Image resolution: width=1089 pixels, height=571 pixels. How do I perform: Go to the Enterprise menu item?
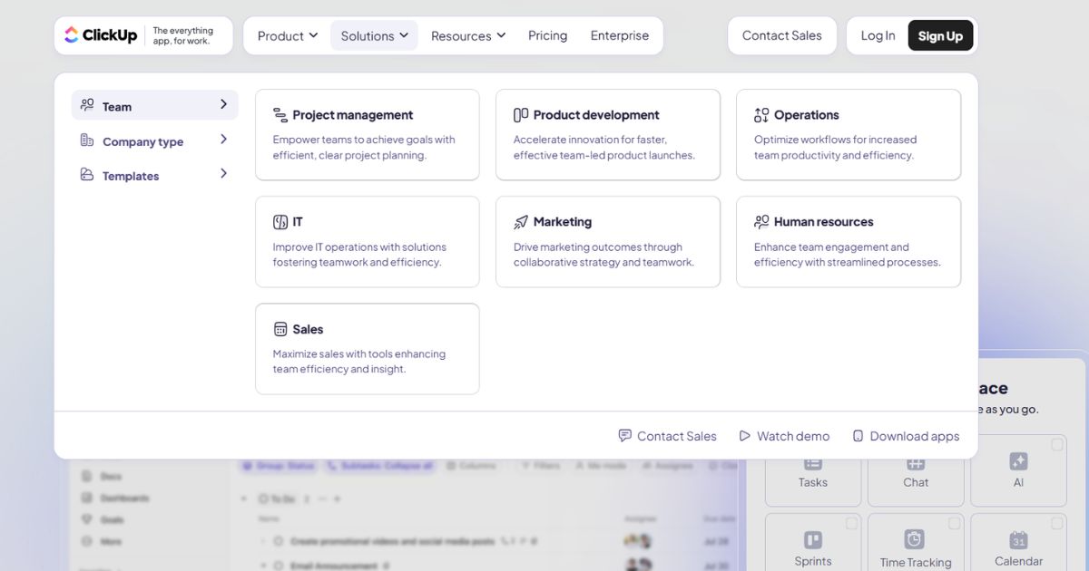pyautogui.click(x=620, y=36)
